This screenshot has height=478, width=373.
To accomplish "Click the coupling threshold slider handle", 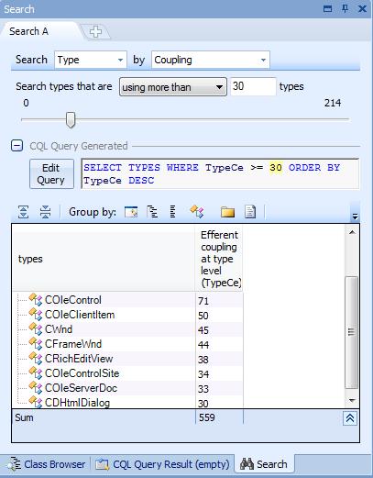I will pos(71,120).
